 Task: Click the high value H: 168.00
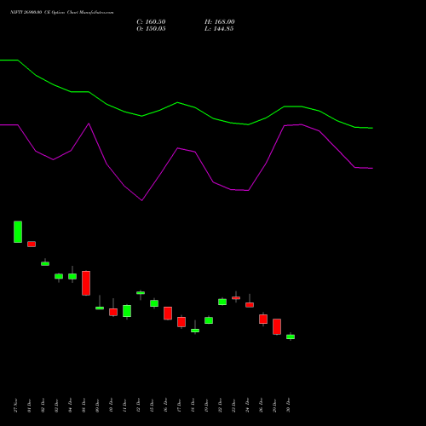pyautogui.click(x=220, y=22)
